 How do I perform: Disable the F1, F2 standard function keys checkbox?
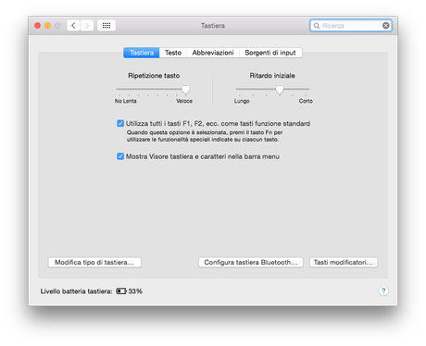tap(120, 123)
